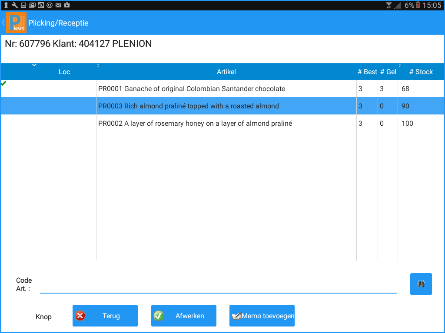Tap the wrench icon in status bar

[x=14, y=5]
